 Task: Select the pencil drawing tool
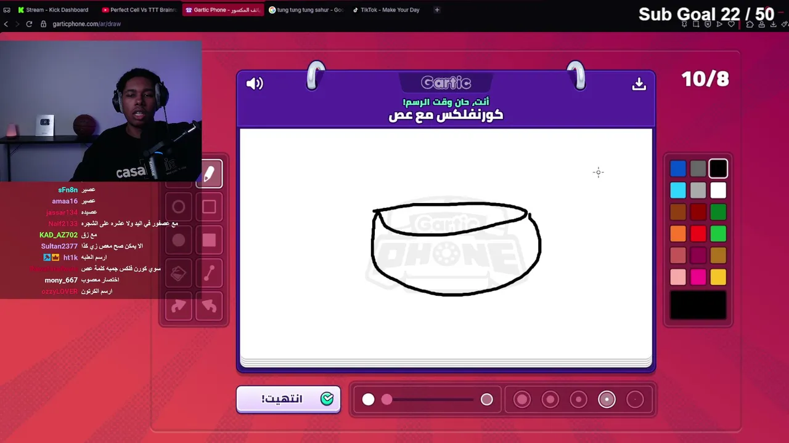(209, 174)
